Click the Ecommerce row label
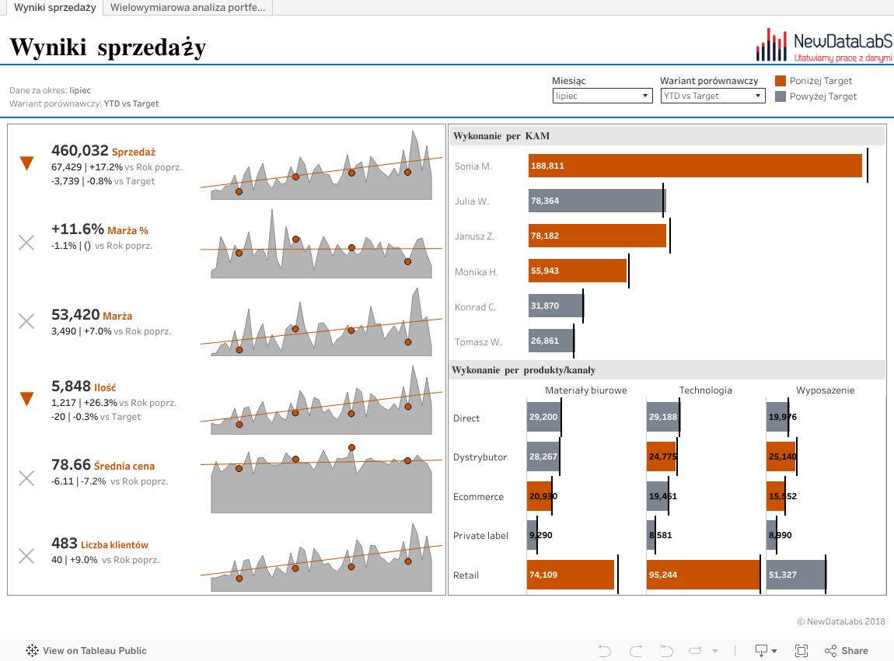The width and height of the screenshot is (894, 661). click(x=478, y=497)
